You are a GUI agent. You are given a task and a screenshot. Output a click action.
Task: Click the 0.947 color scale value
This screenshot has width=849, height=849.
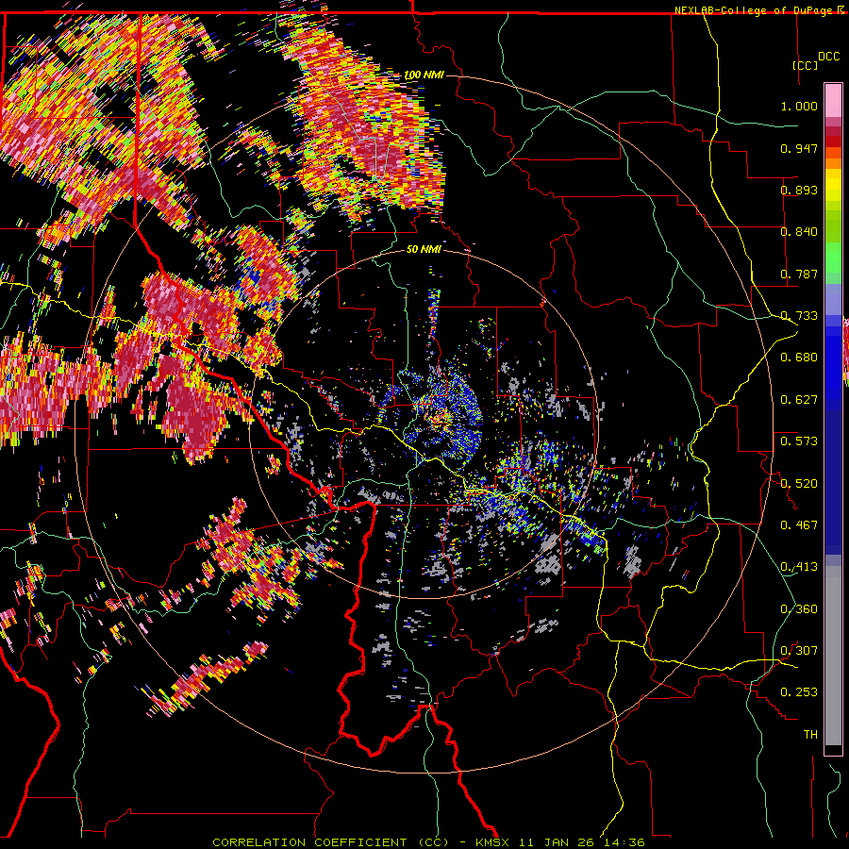click(x=799, y=148)
